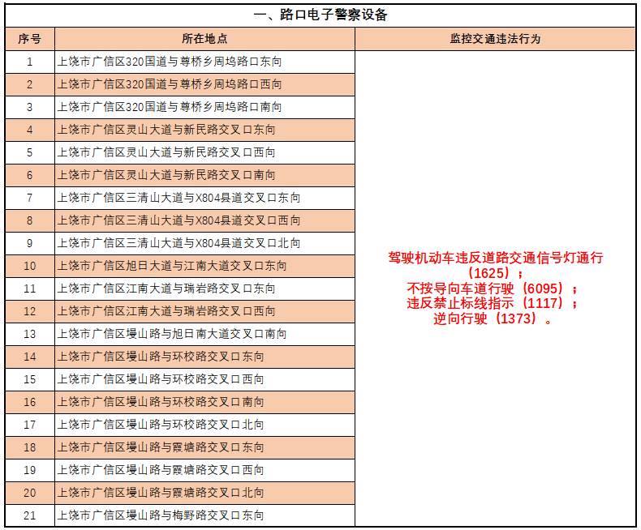Viewport: 641px width, 530px height.
Task: Click serial number 18 cell
Action: click(29, 447)
